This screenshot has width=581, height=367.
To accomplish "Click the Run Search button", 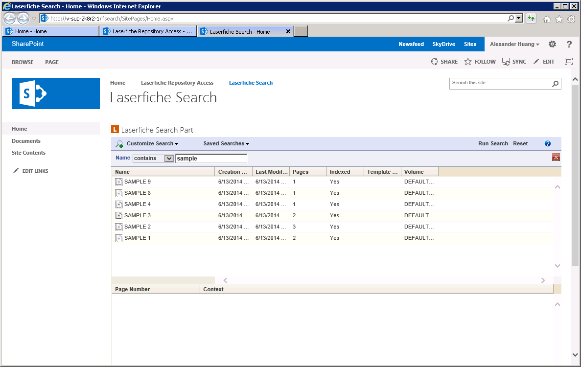I will coord(493,144).
